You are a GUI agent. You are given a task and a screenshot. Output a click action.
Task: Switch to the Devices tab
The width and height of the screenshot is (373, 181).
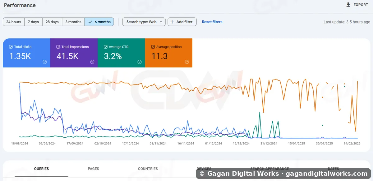[x=204, y=169]
